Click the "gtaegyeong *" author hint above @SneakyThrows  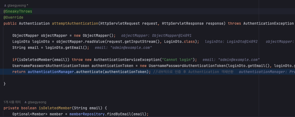tap(18, 6)
